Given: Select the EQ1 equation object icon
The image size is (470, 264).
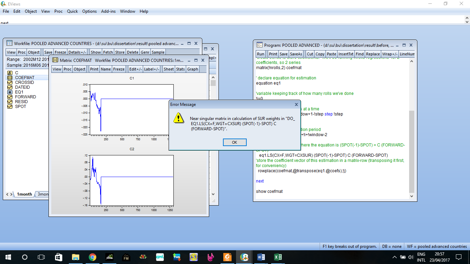Looking at the screenshot, I should [10, 92].
